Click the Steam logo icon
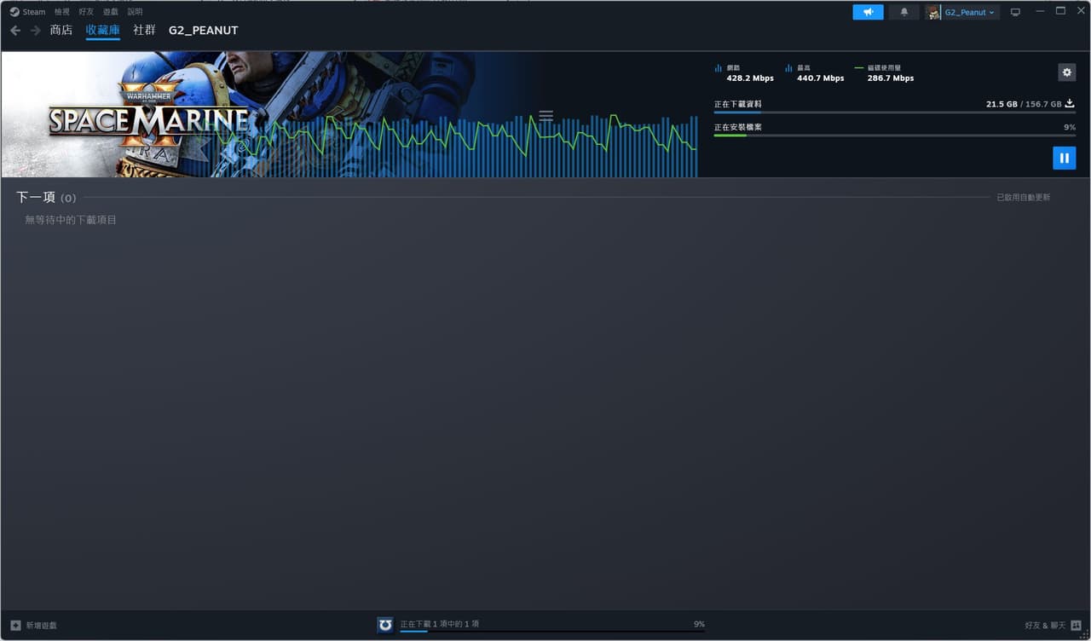Image resolution: width=1091 pixels, height=641 pixels. coord(14,12)
